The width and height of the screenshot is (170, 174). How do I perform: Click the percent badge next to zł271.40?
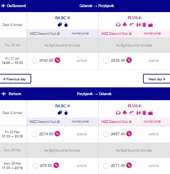coord(129,165)
